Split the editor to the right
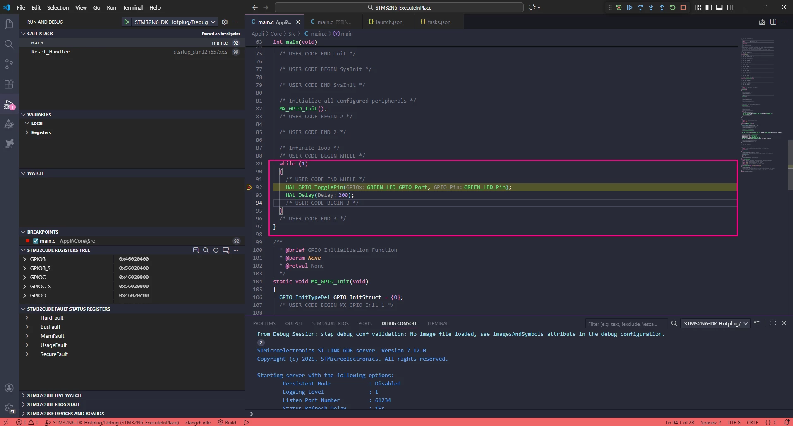The image size is (793, 426). (x=773, y=22)
